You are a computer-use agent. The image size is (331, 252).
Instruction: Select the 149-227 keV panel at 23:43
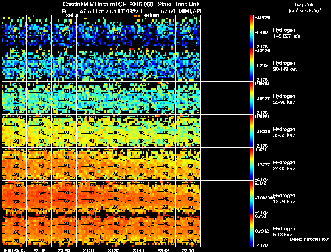[x=139, y=32]
